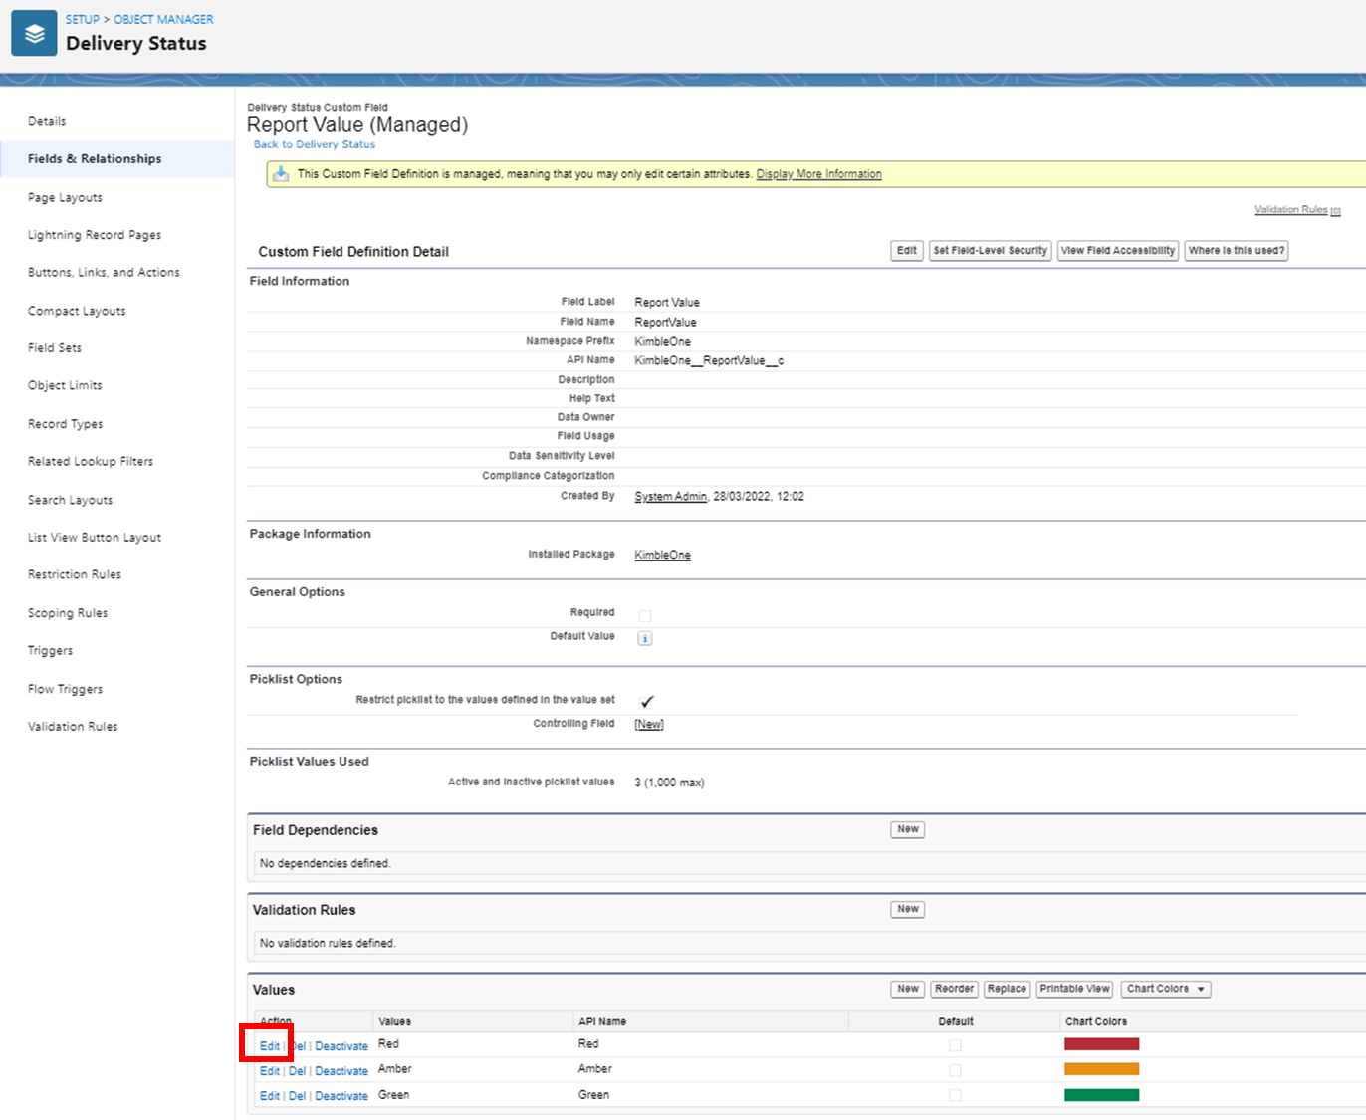Click Set Field-Level Security button
1366x1120 pixels.
[x=991, y=251]
